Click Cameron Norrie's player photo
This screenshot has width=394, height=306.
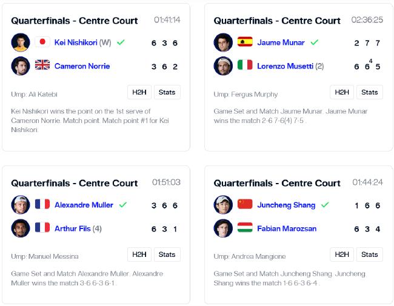point(21,66)
